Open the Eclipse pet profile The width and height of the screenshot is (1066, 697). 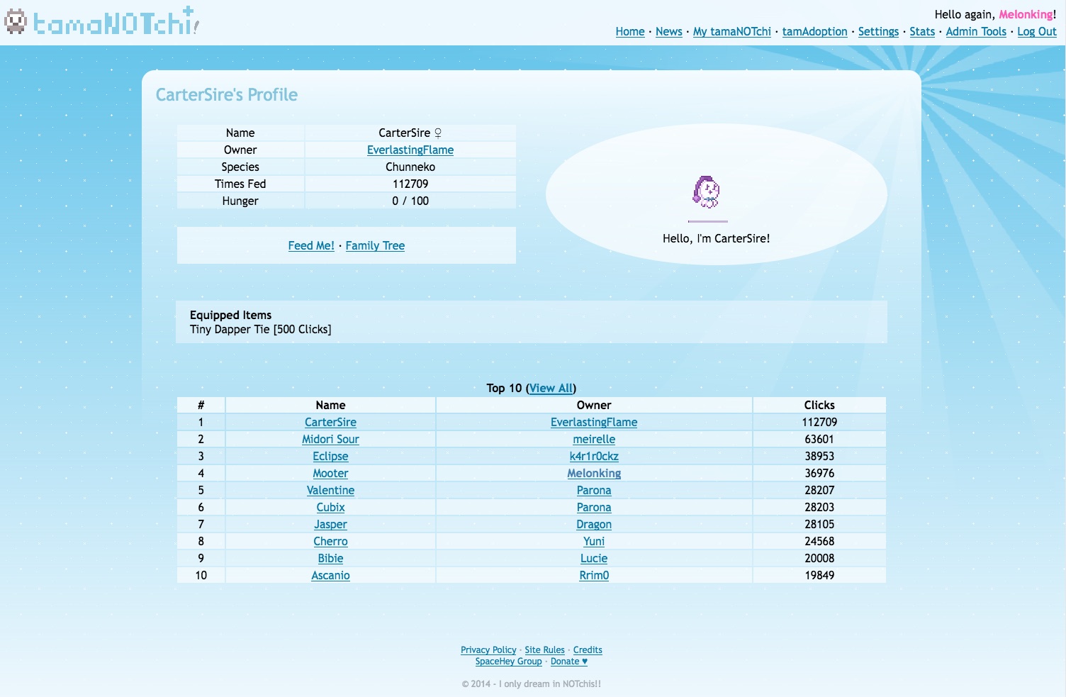tap(330, 457)
